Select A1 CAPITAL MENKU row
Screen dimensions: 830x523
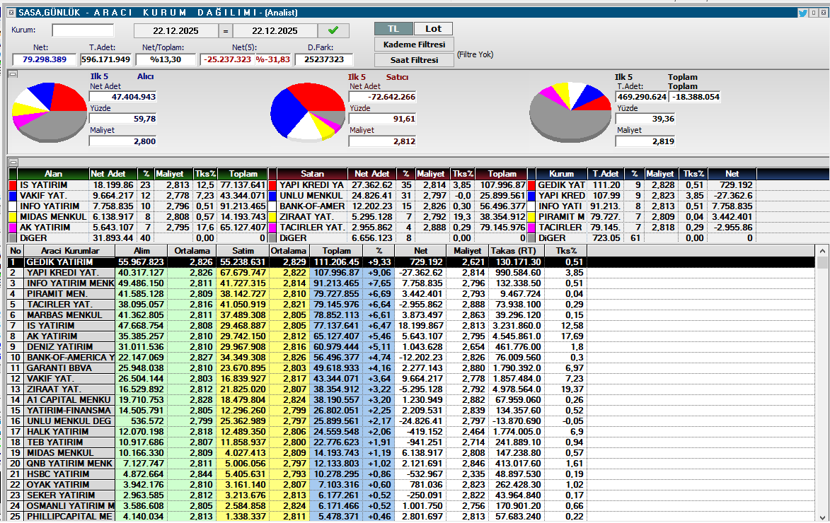click(x=411, y=400)
